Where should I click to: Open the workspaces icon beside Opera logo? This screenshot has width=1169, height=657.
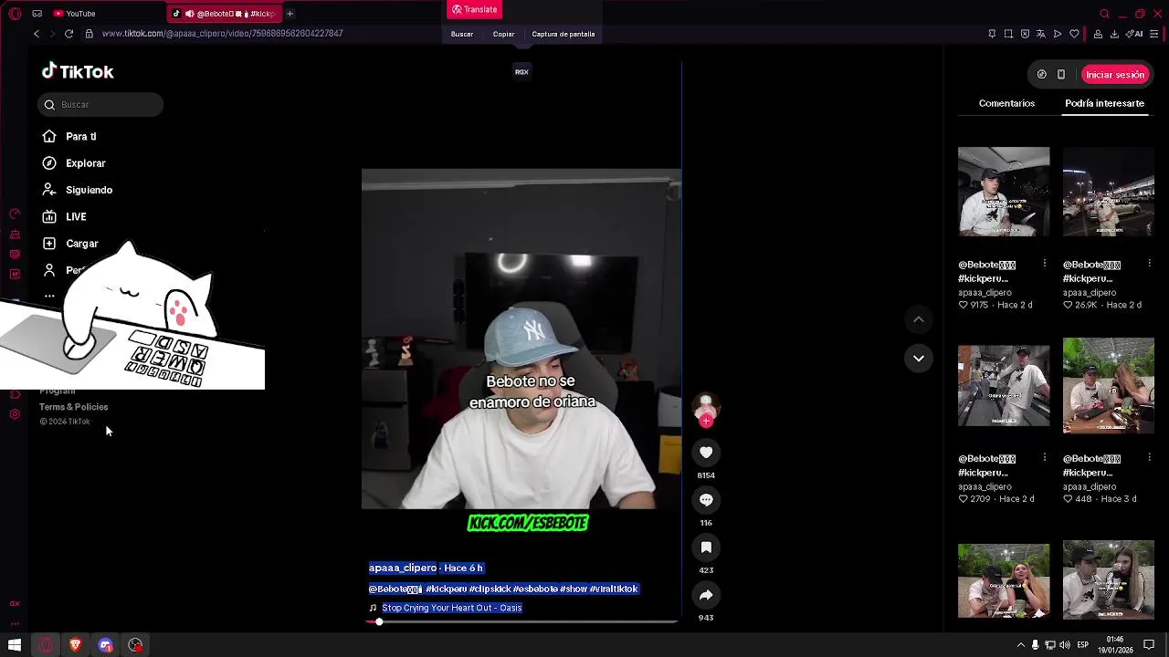click(x=37, y=14)
